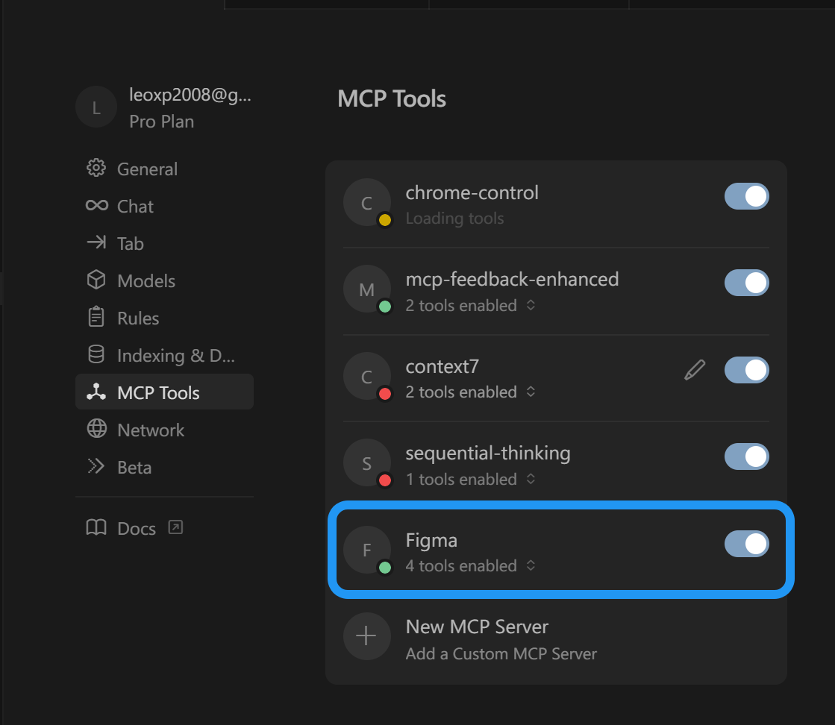The height and width of the screenshot is (725, 835).
Task: Click the General gear icon
Action: point(96,169)
